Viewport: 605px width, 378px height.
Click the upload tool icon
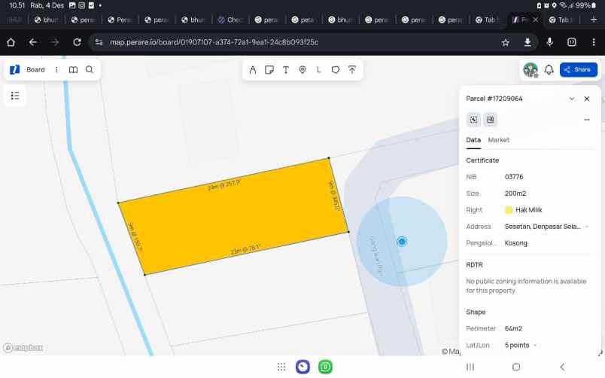(351, 70)
